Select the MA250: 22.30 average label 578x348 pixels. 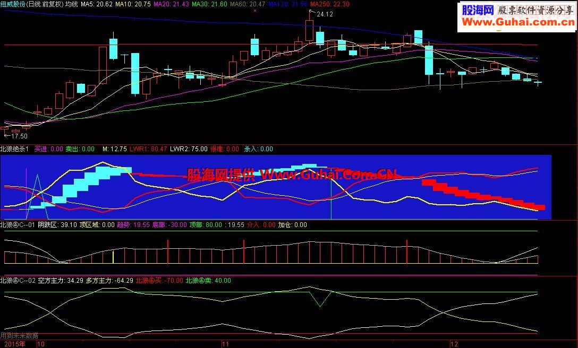click(329, 4)
